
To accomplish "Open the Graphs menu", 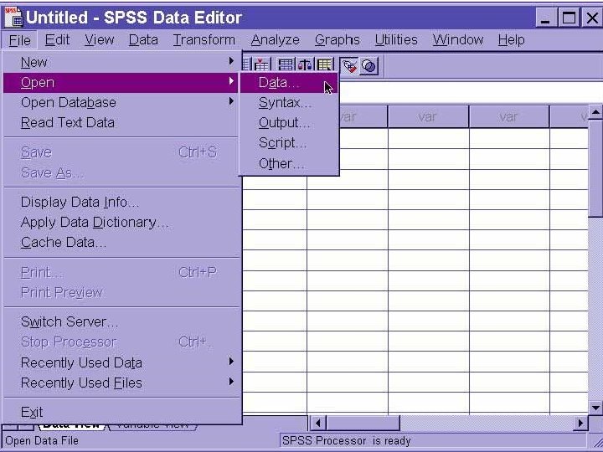I will (338, 40).
